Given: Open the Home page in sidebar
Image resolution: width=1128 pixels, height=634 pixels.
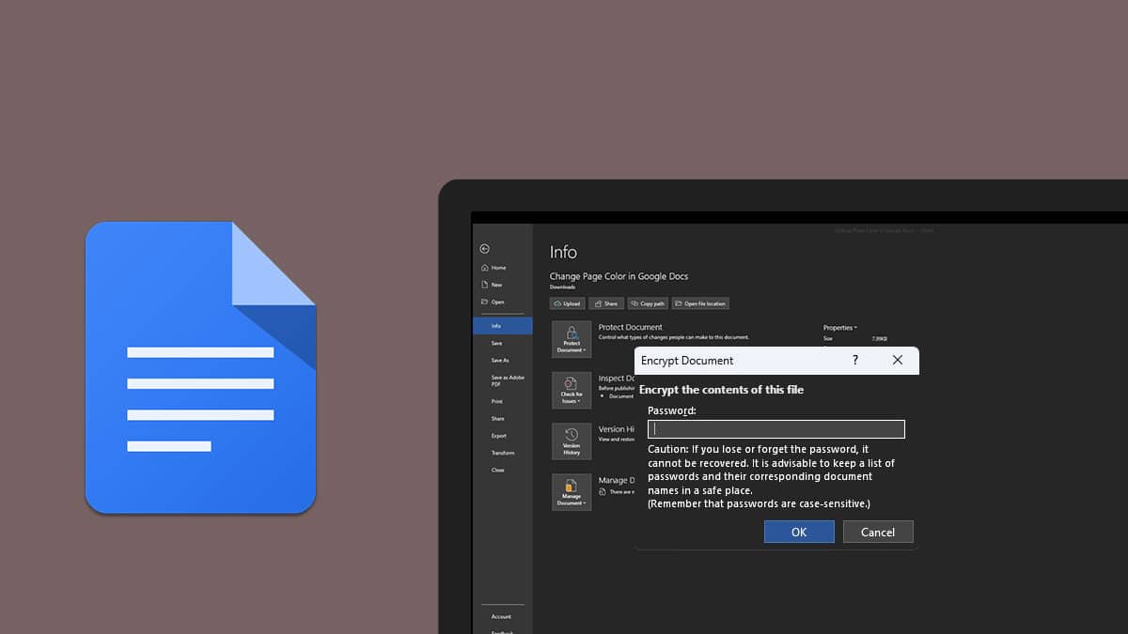Looking at the screenshot, I should [493, 268].
